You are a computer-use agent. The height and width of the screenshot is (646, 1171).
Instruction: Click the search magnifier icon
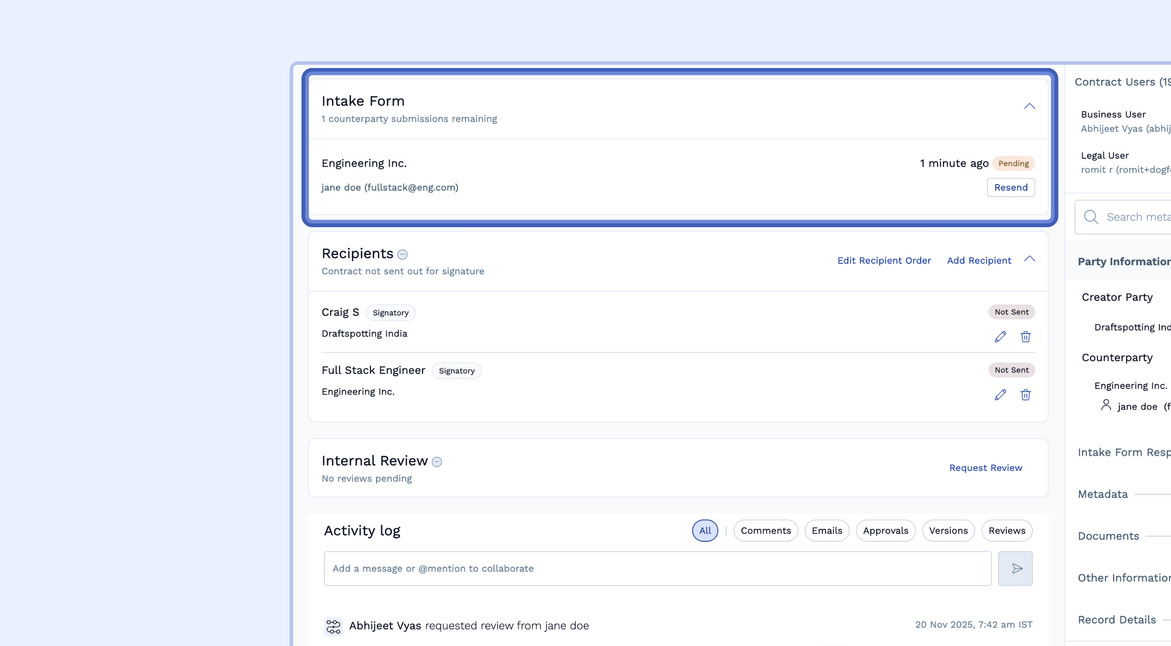coord(1091,217)
